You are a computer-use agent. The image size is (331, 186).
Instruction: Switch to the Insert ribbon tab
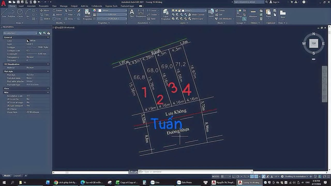pyautogui.click(x=21, y=6)
